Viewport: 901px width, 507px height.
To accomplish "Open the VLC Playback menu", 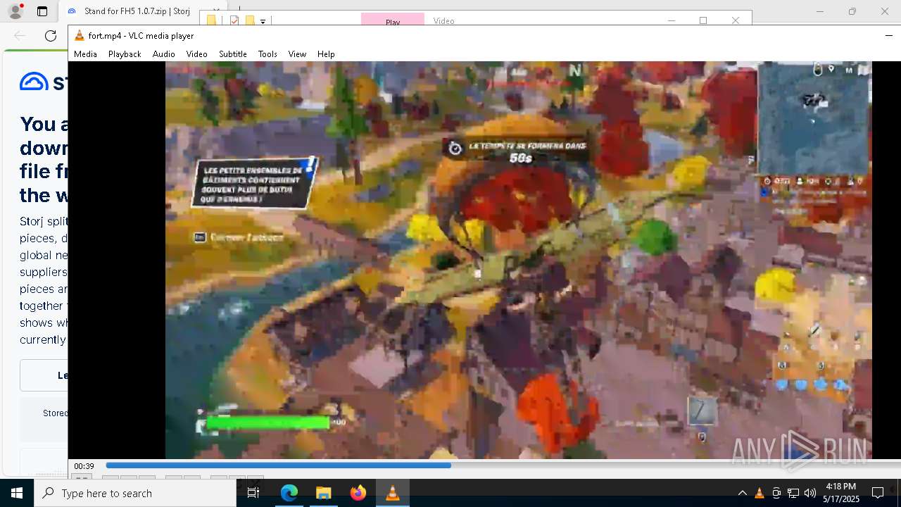I will click(x=125, y=54).
